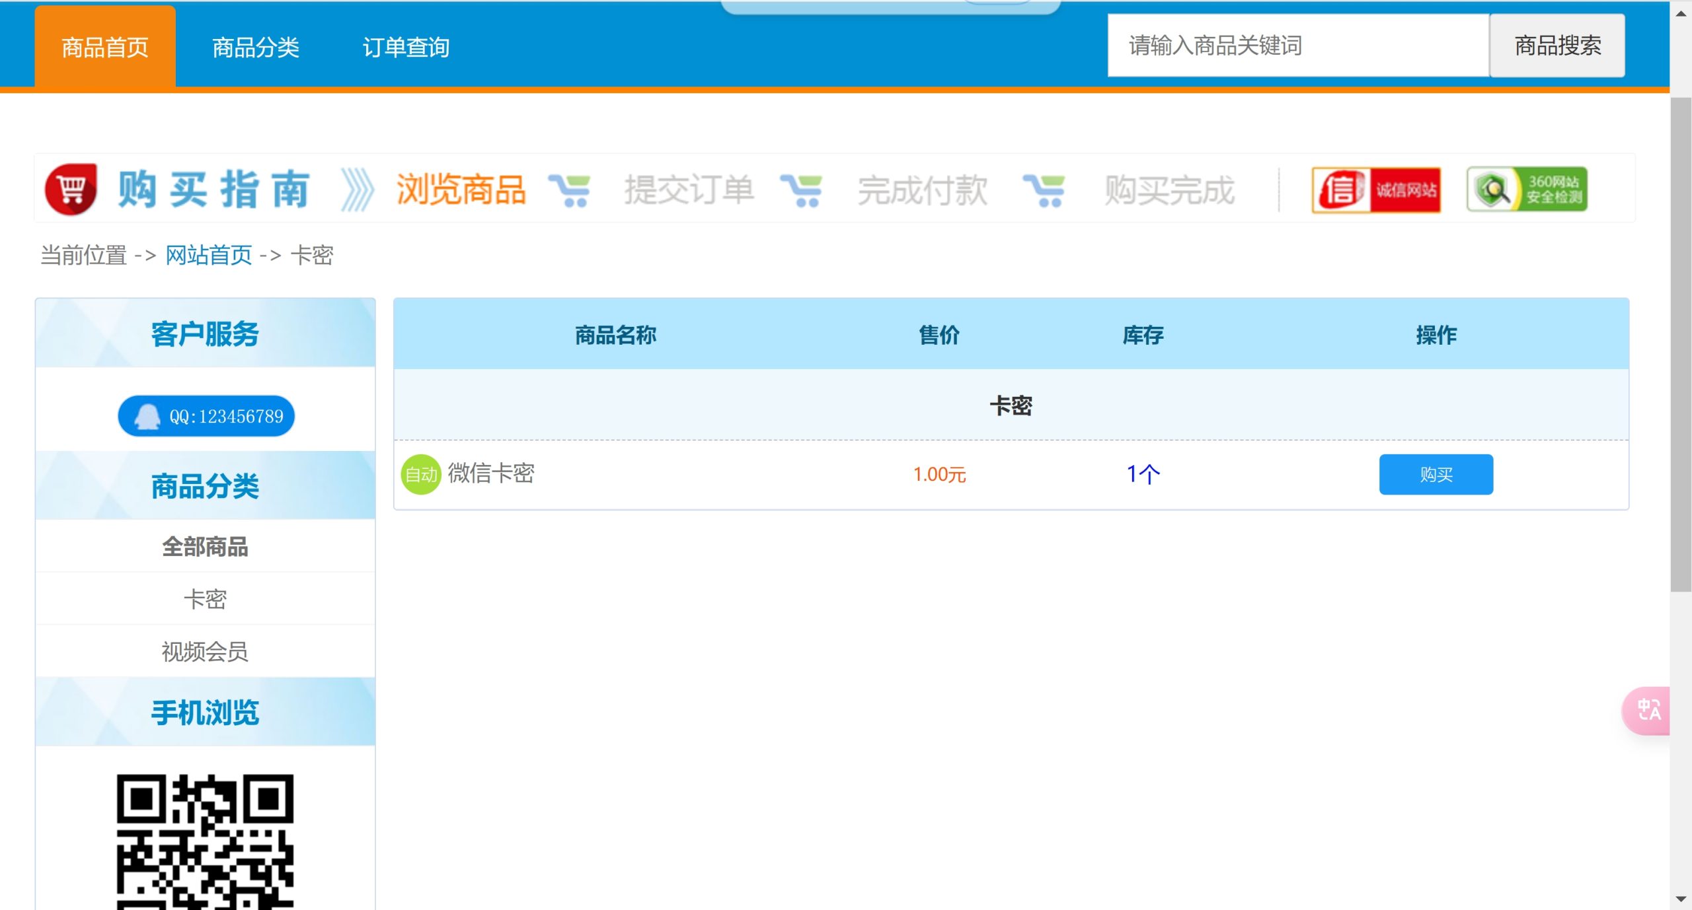The height and width of the screenshot is (910, 1692).
Task: Click the 360网站安全检测 badge
Action: [1527, 189]
